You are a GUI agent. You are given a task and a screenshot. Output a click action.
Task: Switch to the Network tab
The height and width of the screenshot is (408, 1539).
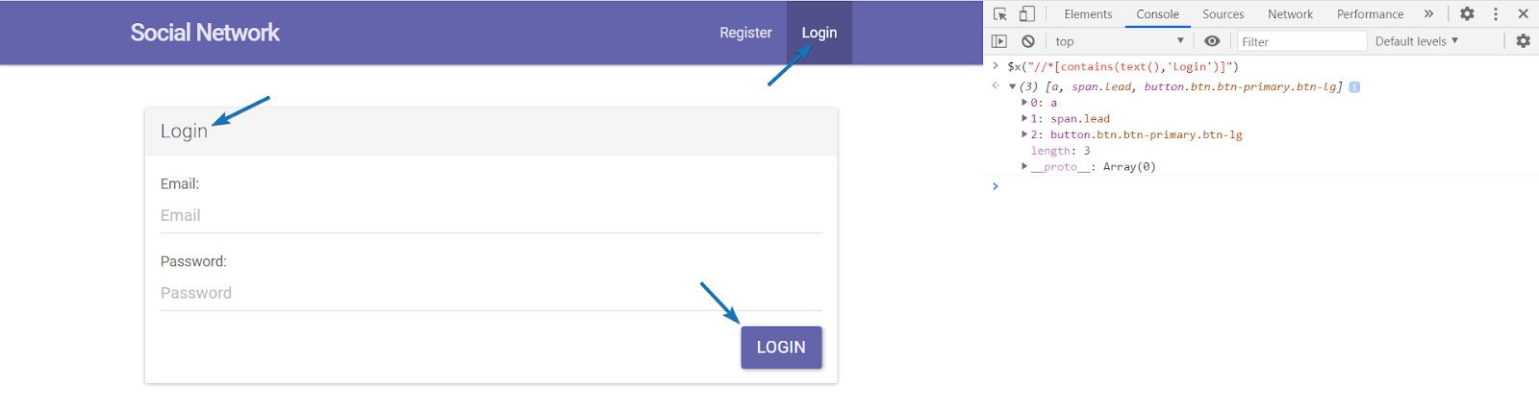[x=1290, y=14]
